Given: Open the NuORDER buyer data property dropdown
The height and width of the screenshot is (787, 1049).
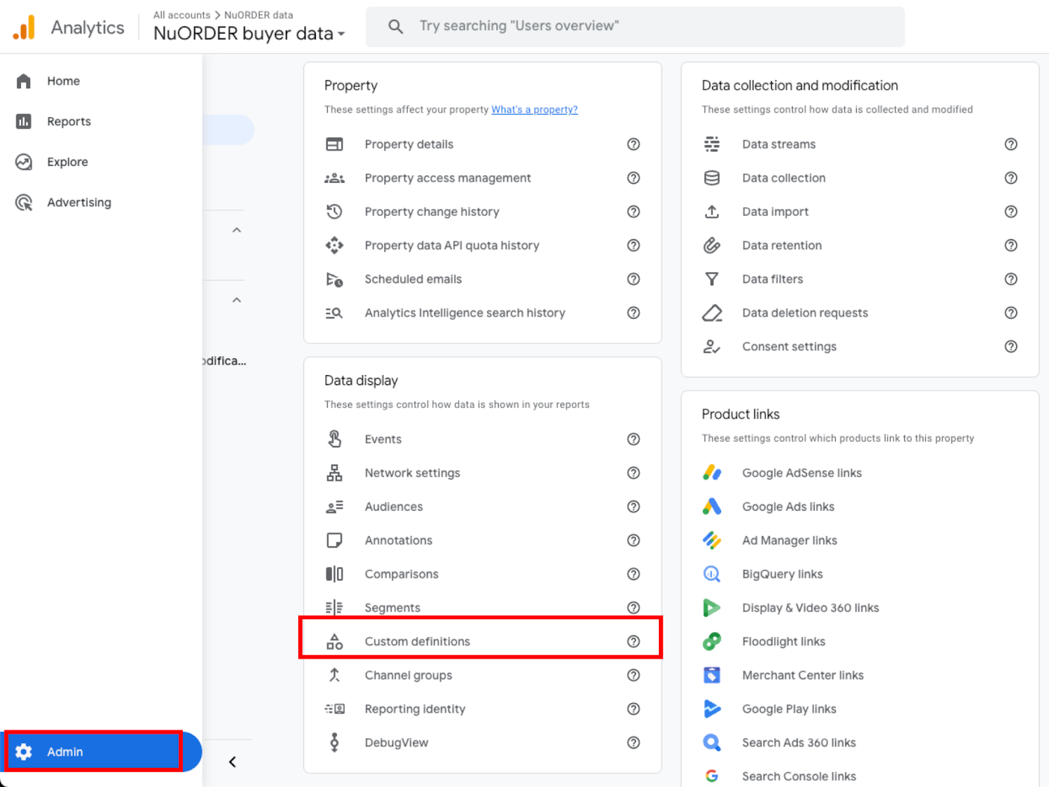Looking at the screenshot, I should pos(249,33).
